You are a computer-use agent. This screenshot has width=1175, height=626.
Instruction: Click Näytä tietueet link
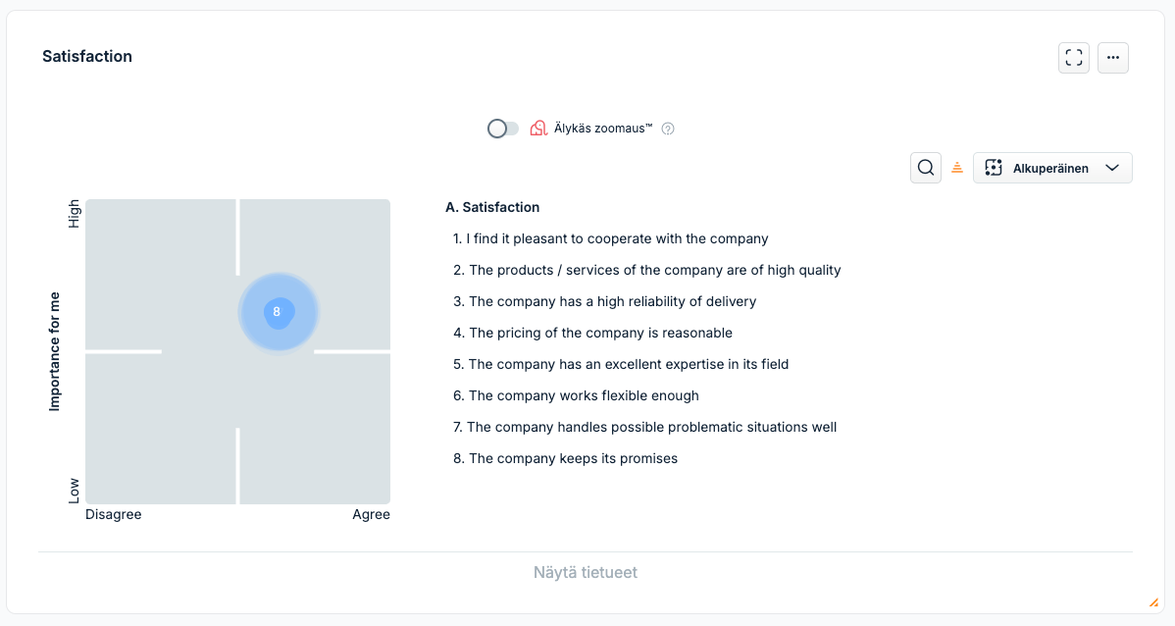(586, 572)
